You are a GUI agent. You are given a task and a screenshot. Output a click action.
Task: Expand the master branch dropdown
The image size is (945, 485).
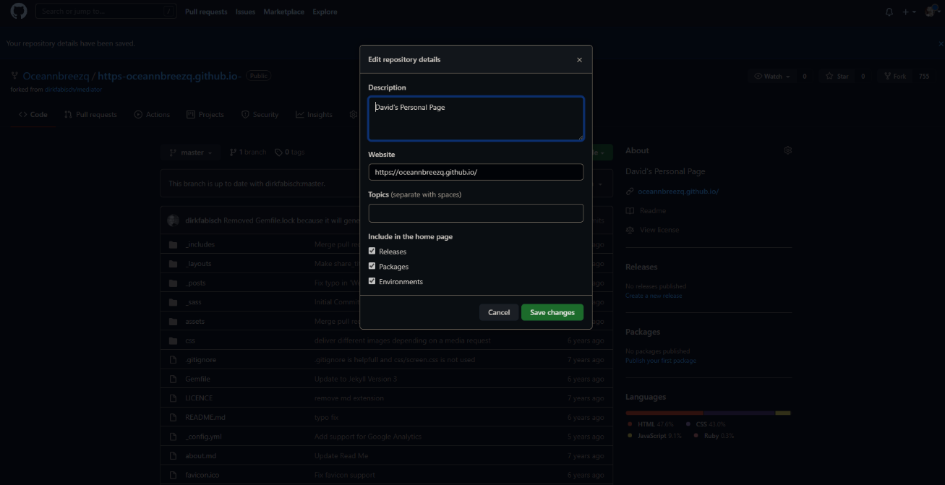[191, 153]
